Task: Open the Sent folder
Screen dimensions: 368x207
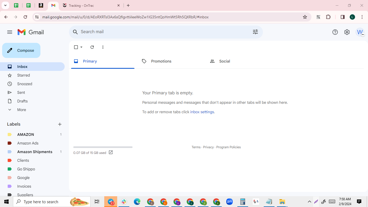Action: click(x=32, y=92)
